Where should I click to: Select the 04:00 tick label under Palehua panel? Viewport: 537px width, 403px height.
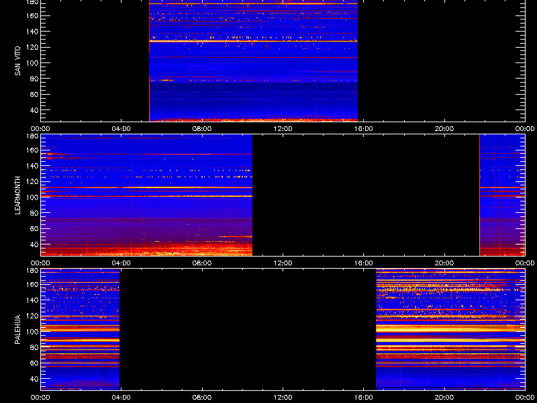pos(121,398)
